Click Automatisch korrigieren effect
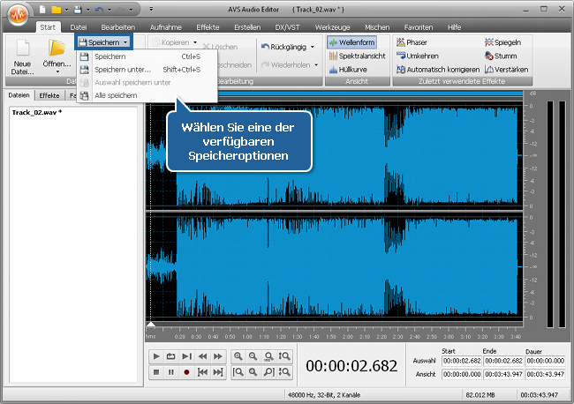Image resolution: width=574 pixels, height=404 pixels. tap(437, 69)
